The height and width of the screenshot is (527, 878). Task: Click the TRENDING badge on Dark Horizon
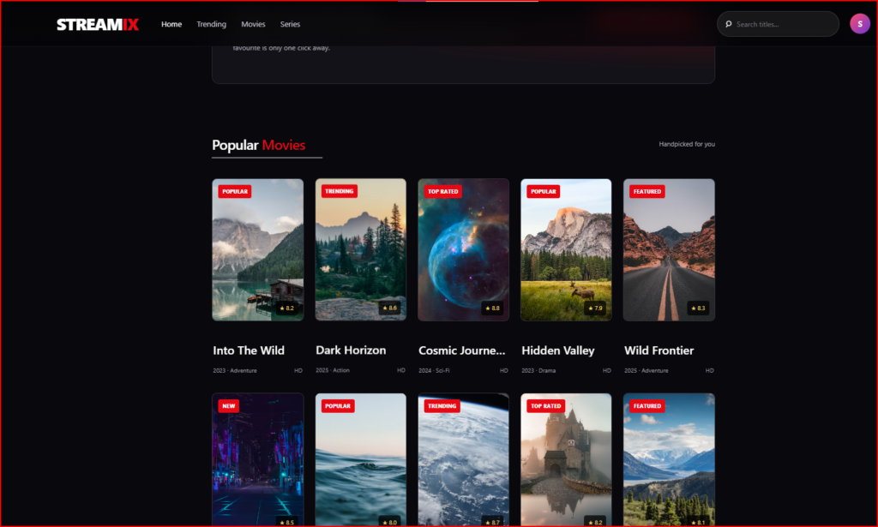(340, 191)
